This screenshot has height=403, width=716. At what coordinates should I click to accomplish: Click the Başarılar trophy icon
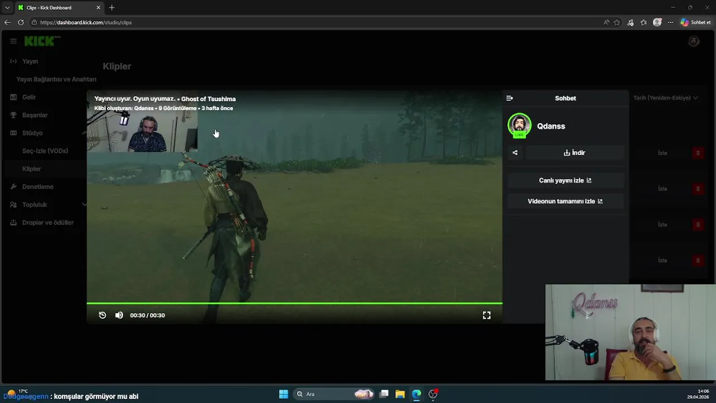click(x=13, y=115)
